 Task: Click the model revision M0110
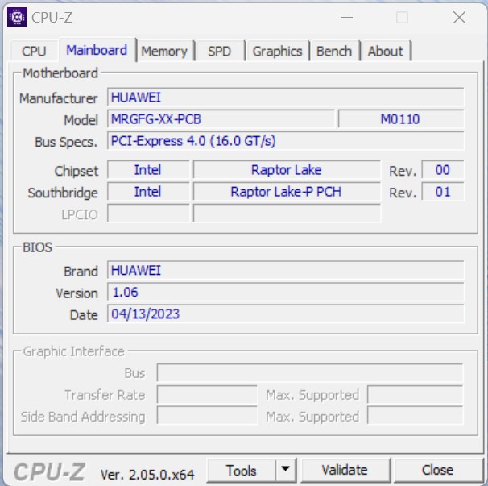tap(401, 119)
